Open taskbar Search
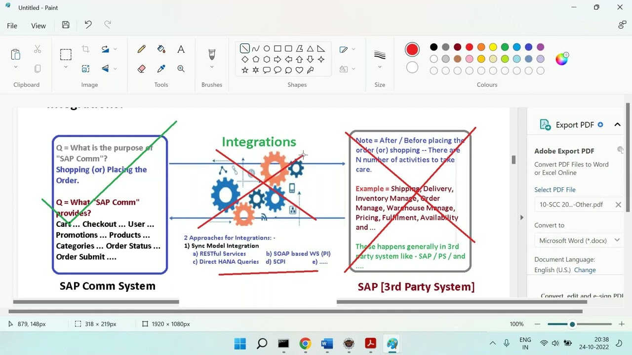Screen dimensions: 632x355 click(x=262, y=344)
